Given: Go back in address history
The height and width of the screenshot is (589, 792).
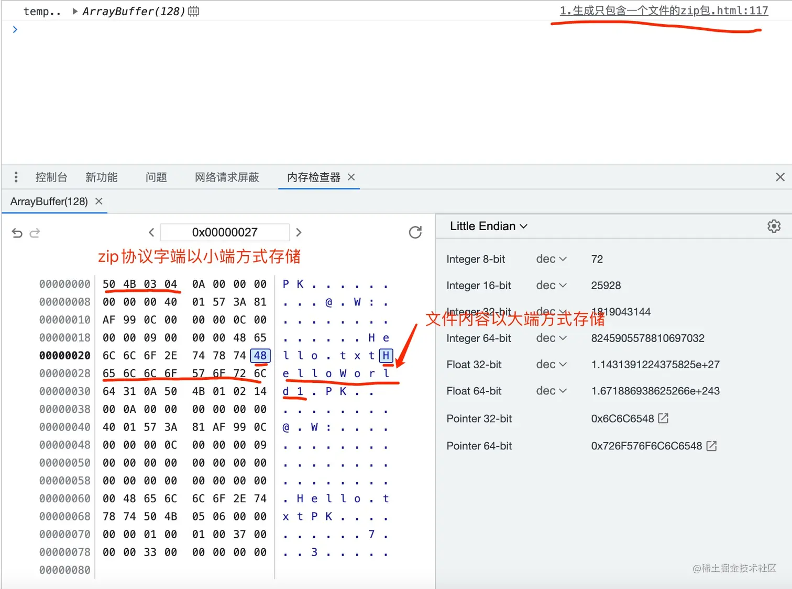Looking at the screenshot, I should tap(17, 233).
